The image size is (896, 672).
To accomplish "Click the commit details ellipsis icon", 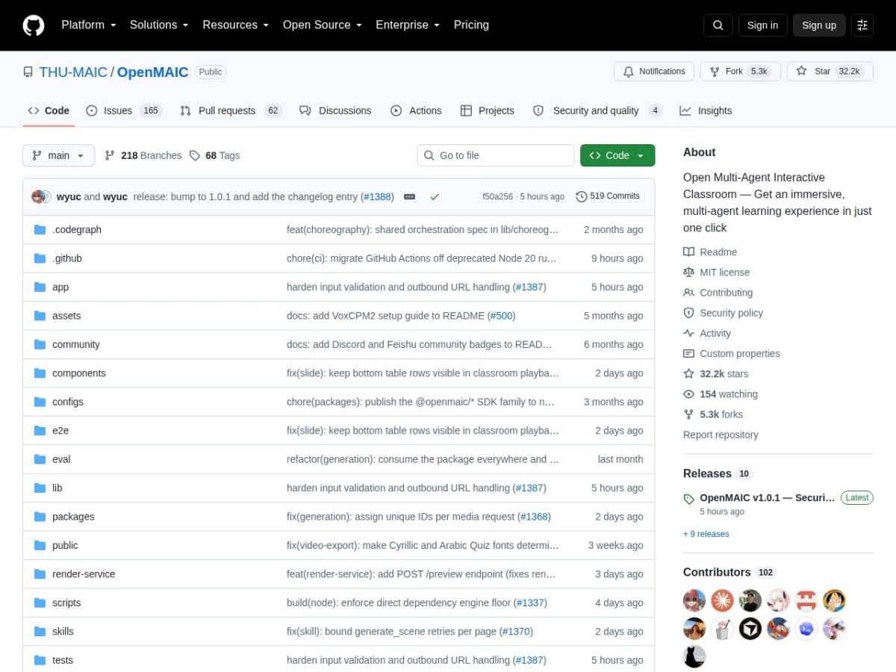I will click(x=409, y=196).
